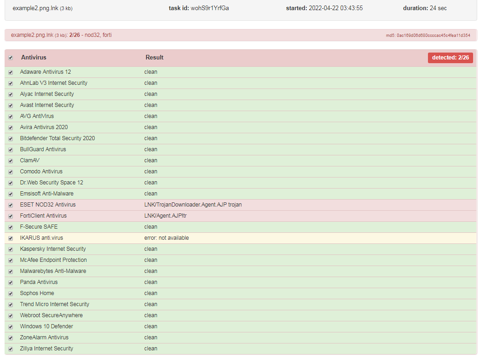Uncheck Dr.Web Security Space 12 checkbox
The width and height of the screenshot is (480, 361).
pyautogui.click(x=11, y=183)
